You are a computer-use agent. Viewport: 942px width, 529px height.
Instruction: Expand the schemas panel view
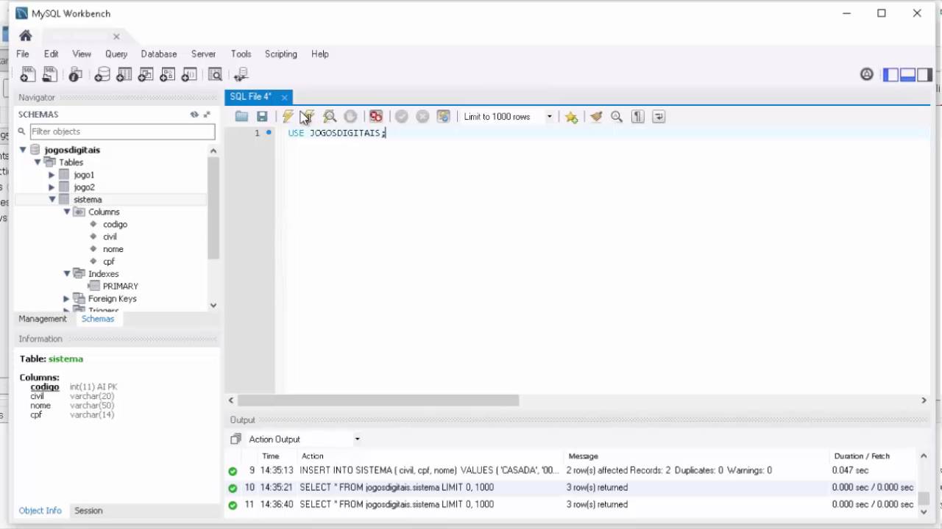(x=207, y=114)
